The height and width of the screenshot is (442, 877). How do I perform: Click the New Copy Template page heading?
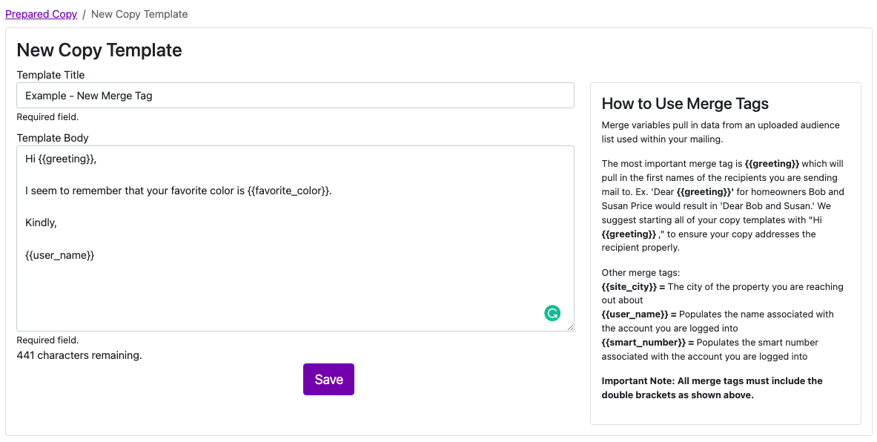click(x=99, y=50)
